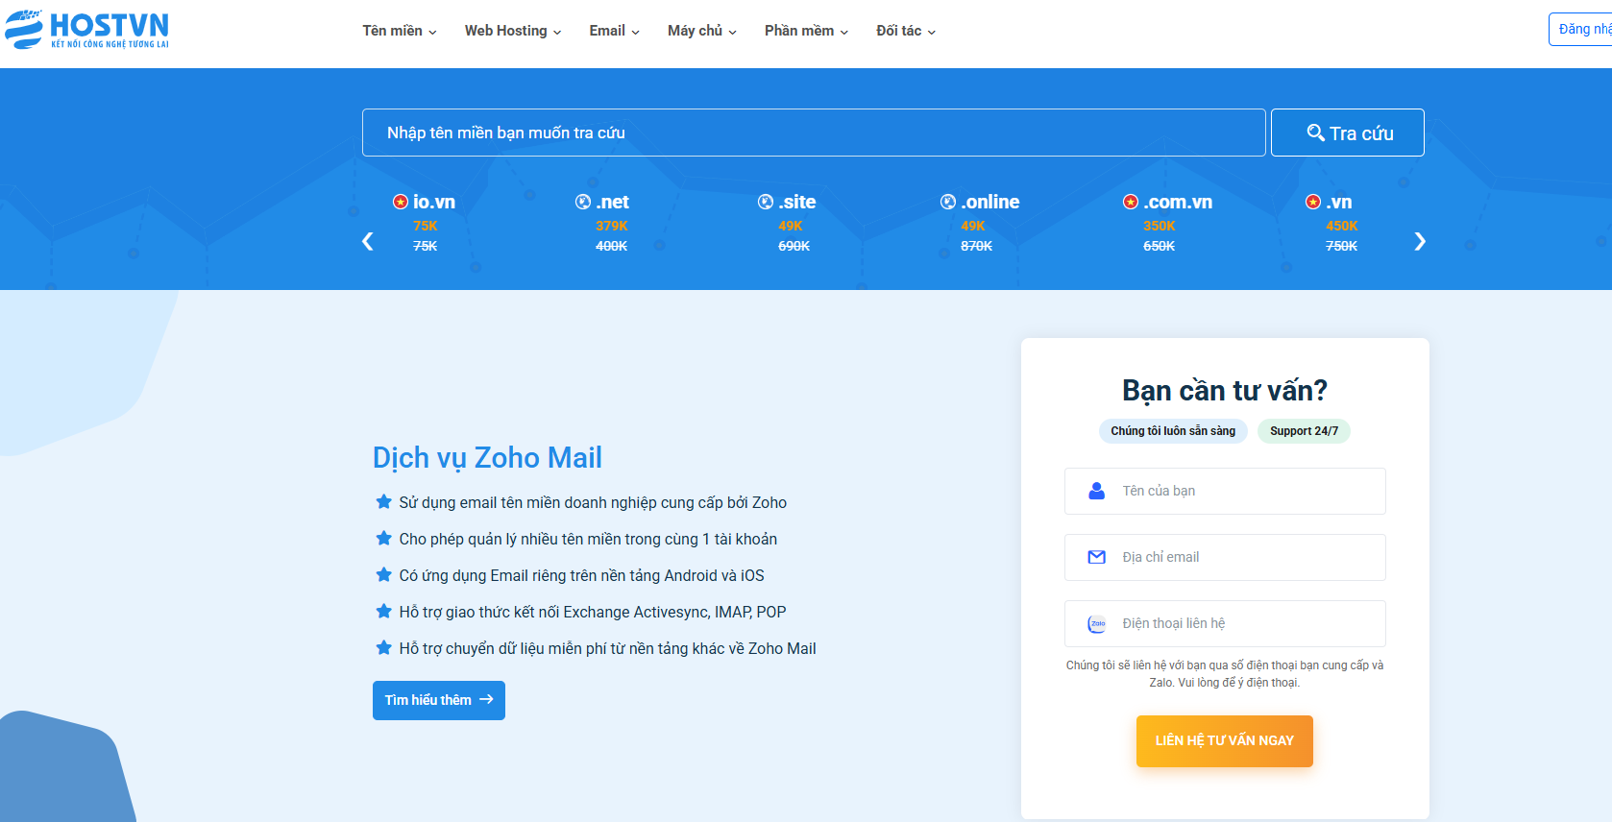Go to previous domain price slide
This screenshot has height=822, width=1612.
coord(367,241)
